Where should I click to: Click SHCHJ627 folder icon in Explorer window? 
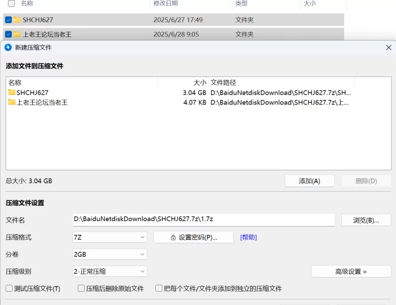(x=17, y=20)
